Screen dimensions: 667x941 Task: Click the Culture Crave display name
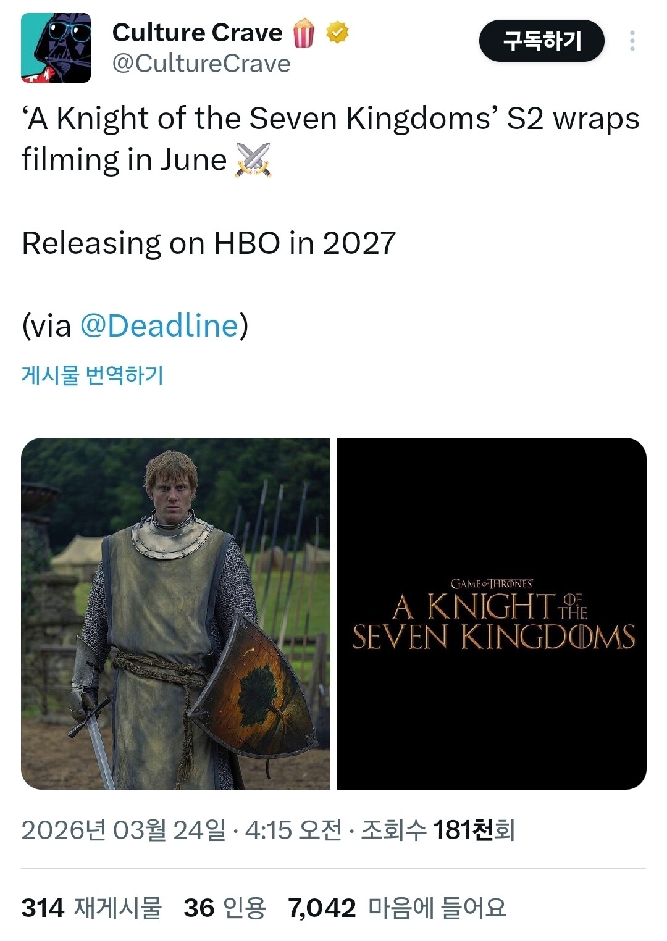(197, 32)
